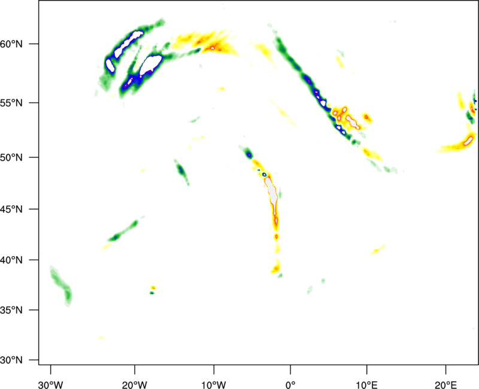This screenshot has height=389, width=479.
Task: Click the 0° longitude label
Action: click(x=290, y=383)
